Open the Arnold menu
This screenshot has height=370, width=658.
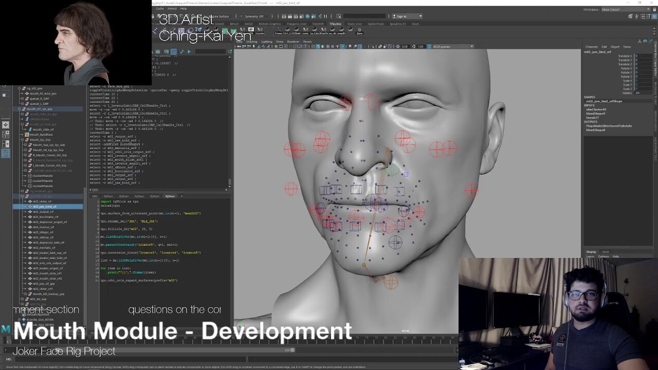tap(172, 9)
